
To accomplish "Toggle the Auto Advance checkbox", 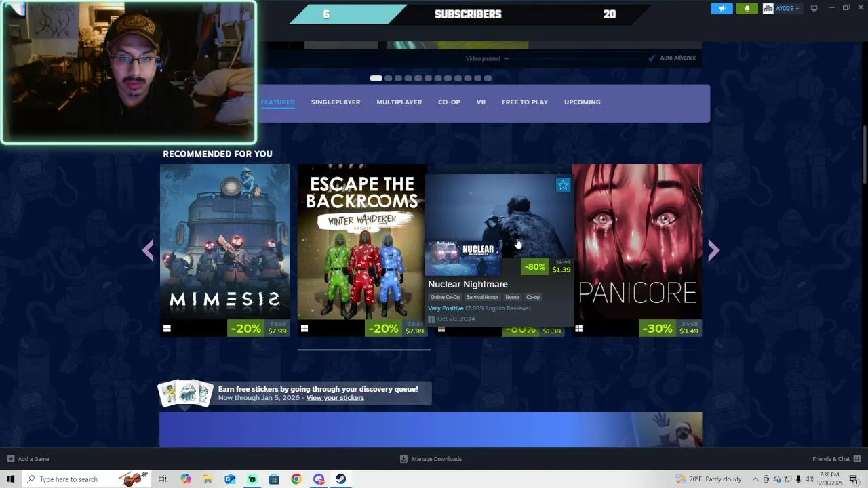I will 652,58.
